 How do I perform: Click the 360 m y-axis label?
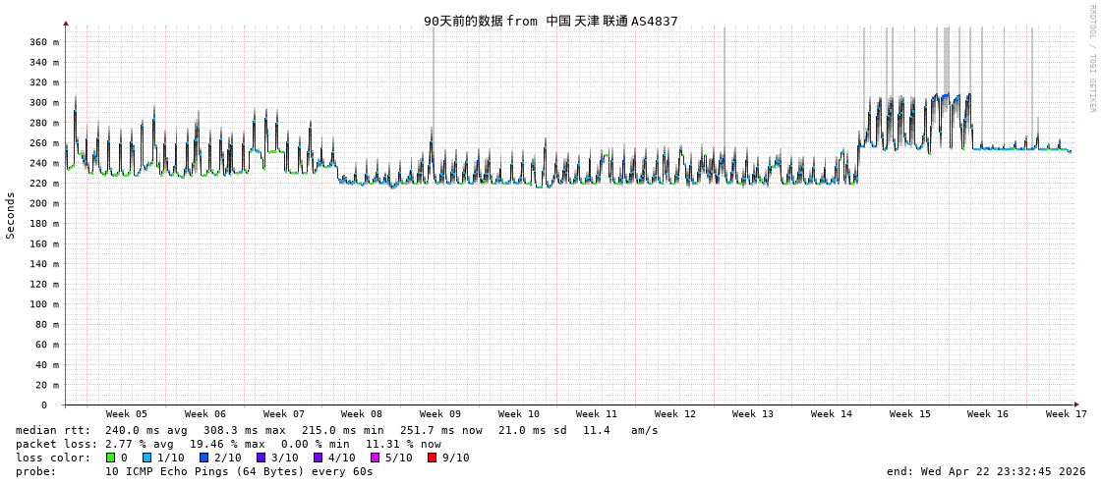43,42
